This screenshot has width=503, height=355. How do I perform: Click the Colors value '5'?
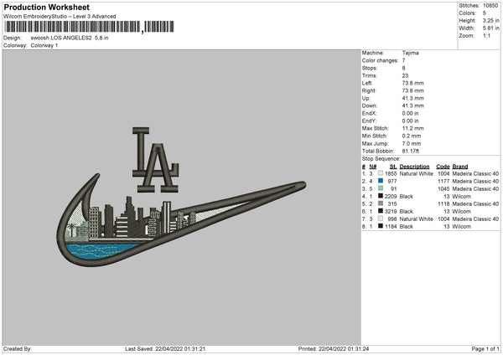pyautogui.click(x=485, y=13)
